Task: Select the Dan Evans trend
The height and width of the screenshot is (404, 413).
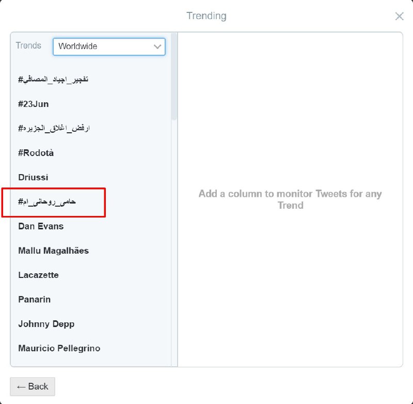Action: (41, 226)
